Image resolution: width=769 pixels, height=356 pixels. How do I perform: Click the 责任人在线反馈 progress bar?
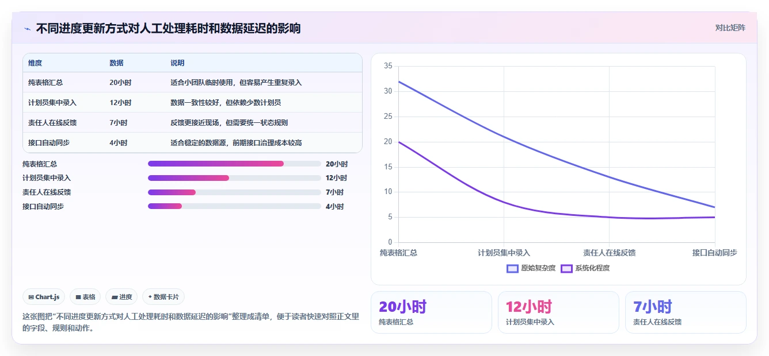click(234, 192)
